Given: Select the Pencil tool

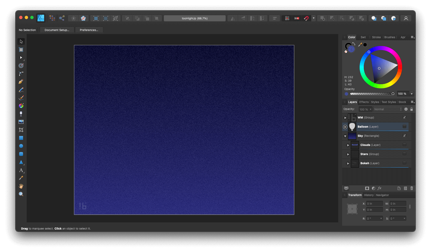Looking at the screenshot, I should pos(21,89).
